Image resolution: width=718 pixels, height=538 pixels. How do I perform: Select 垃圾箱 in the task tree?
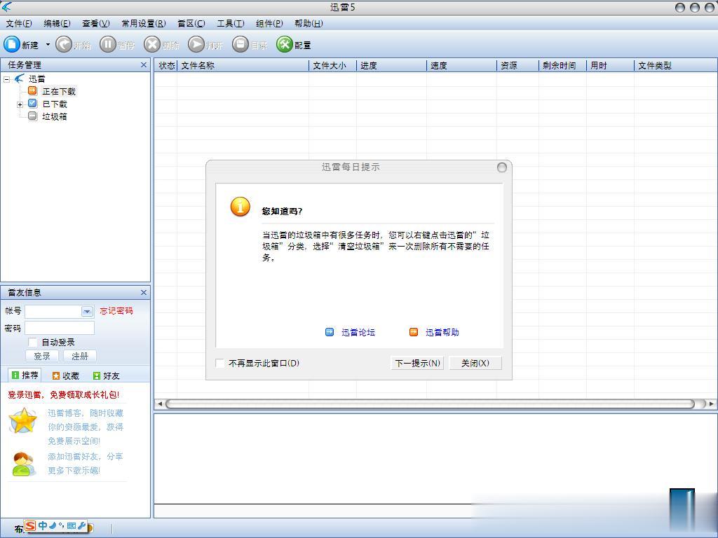pyautogui.click(x=55, y=117)
